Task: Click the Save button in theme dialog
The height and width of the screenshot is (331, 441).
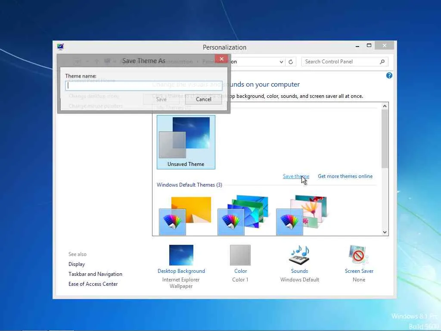Action: pos(161,99)
